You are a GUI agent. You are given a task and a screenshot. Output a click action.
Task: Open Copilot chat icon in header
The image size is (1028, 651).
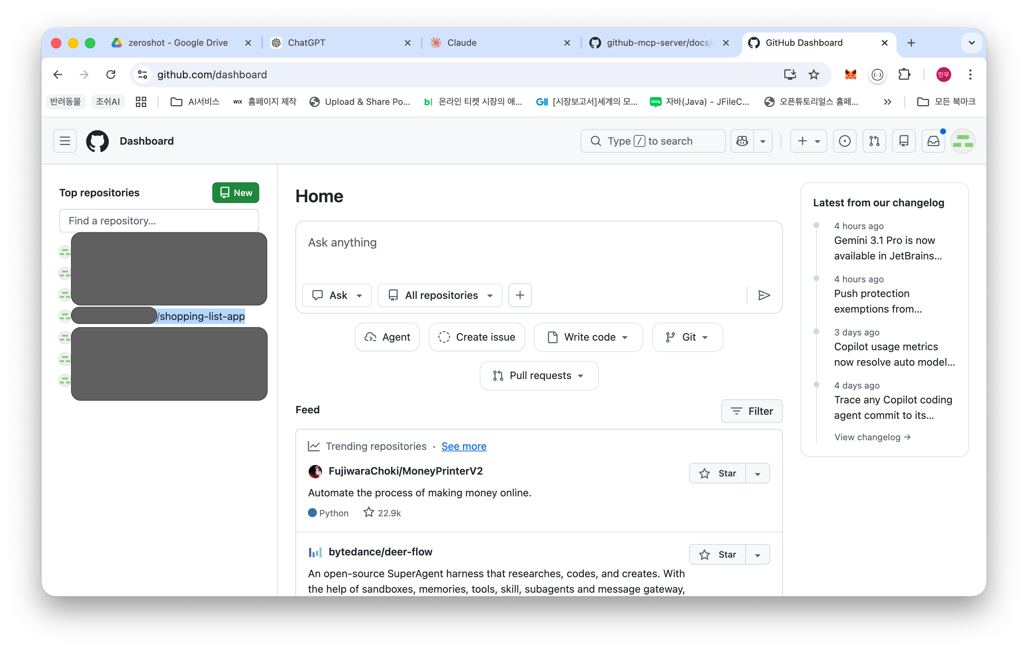pos(742,141)
